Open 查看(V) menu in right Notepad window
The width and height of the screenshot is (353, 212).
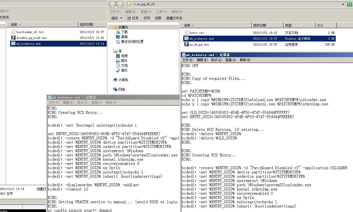coord(231,60)
